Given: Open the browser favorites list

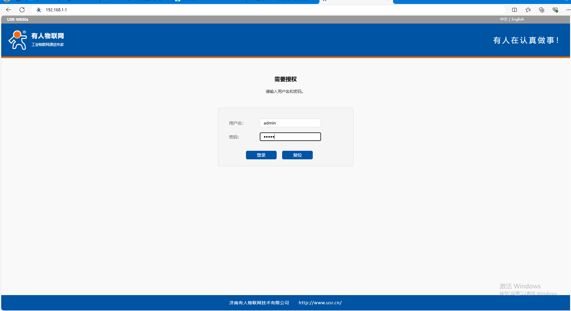Looking at the screenshot, I should pos(528,10).
